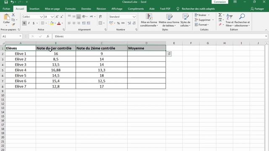This screenshot has height=151, width=269.
Task: Collapse the ribbon with the chevron
Action: click(266, 30)
